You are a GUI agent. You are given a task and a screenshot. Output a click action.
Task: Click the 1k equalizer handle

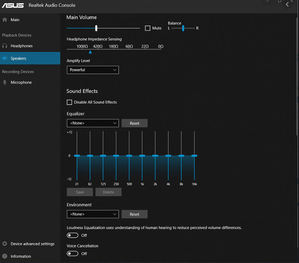pos(142,156)
